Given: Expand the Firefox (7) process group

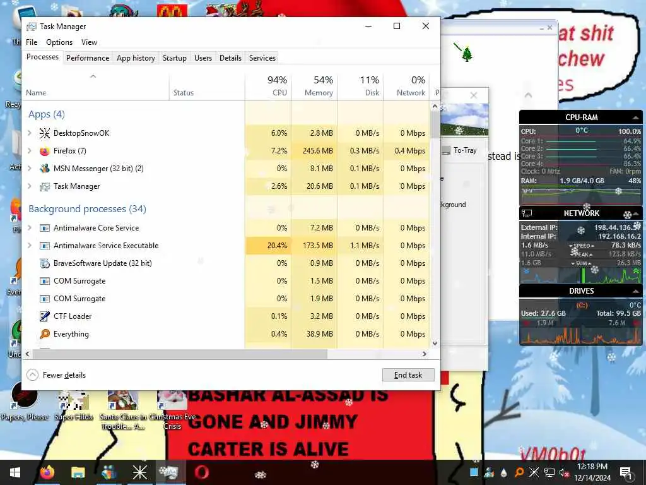Looking at the screenshot, I should 30,151.
